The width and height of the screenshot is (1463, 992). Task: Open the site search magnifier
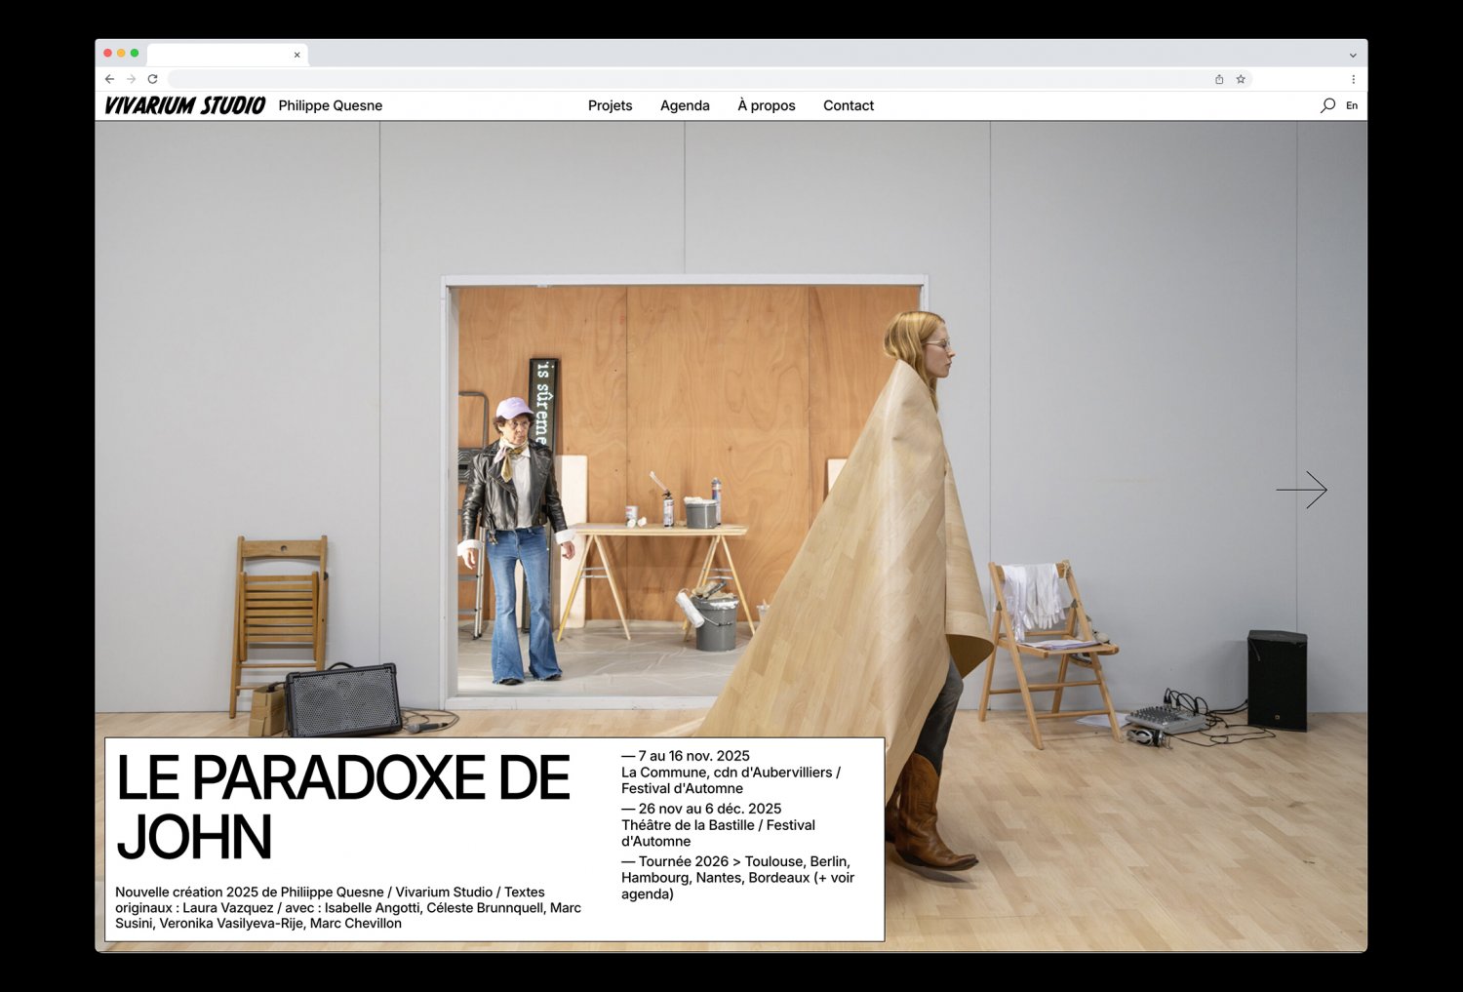point(1327,105)
